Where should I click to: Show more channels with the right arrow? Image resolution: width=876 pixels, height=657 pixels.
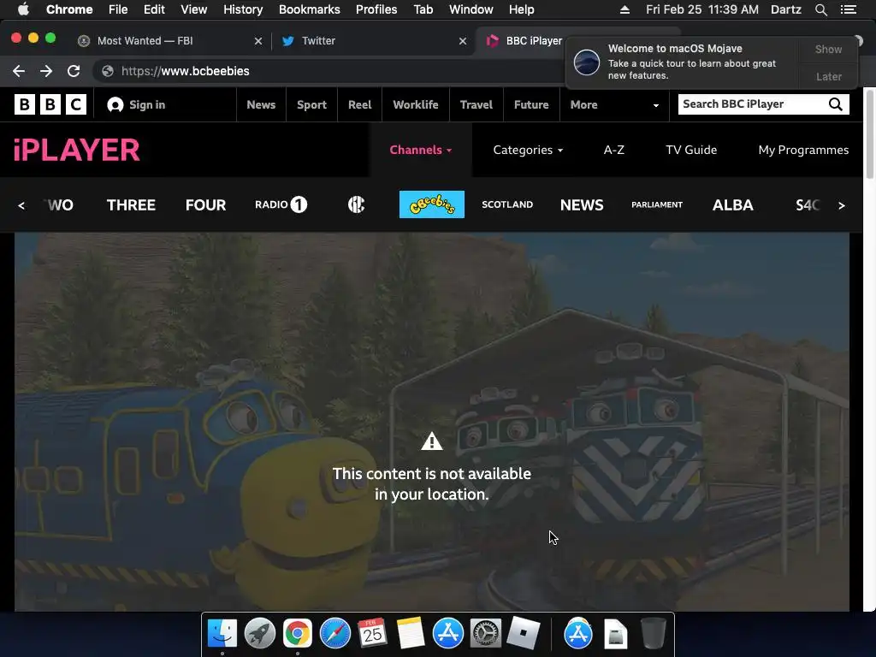point(842,205)
